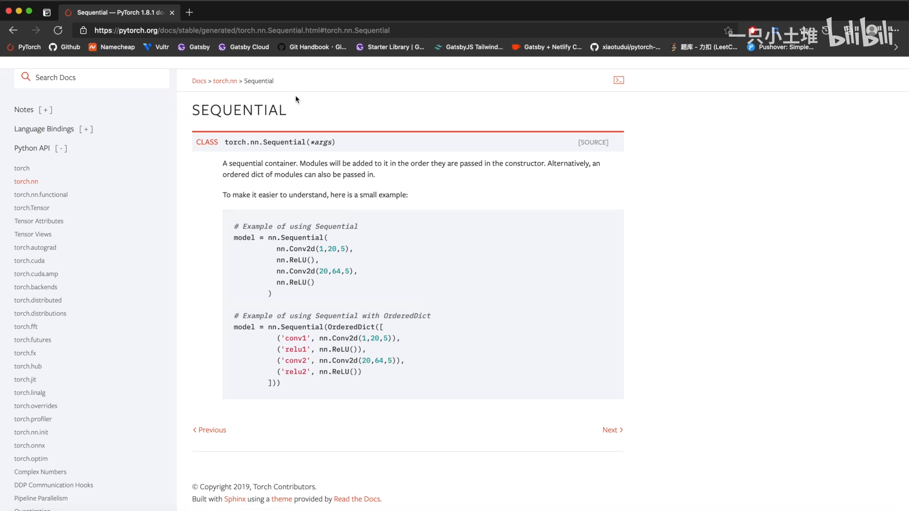Click the browser back arrow
The height and width of the screenshot is (511, 909).
[x=13, y=30]
